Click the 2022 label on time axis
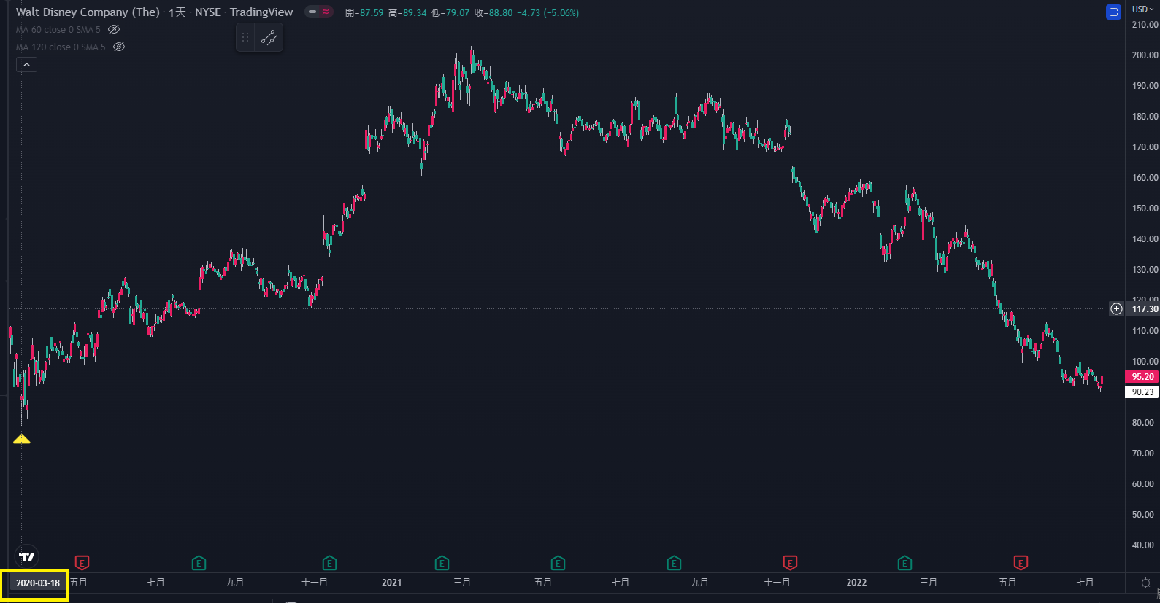 click(x=856, y=583)
